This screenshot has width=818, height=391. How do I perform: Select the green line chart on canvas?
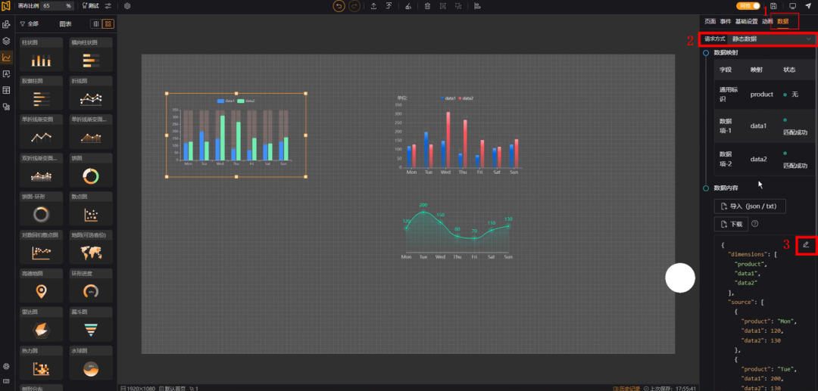pyautogui.click(x=457, y=231)
